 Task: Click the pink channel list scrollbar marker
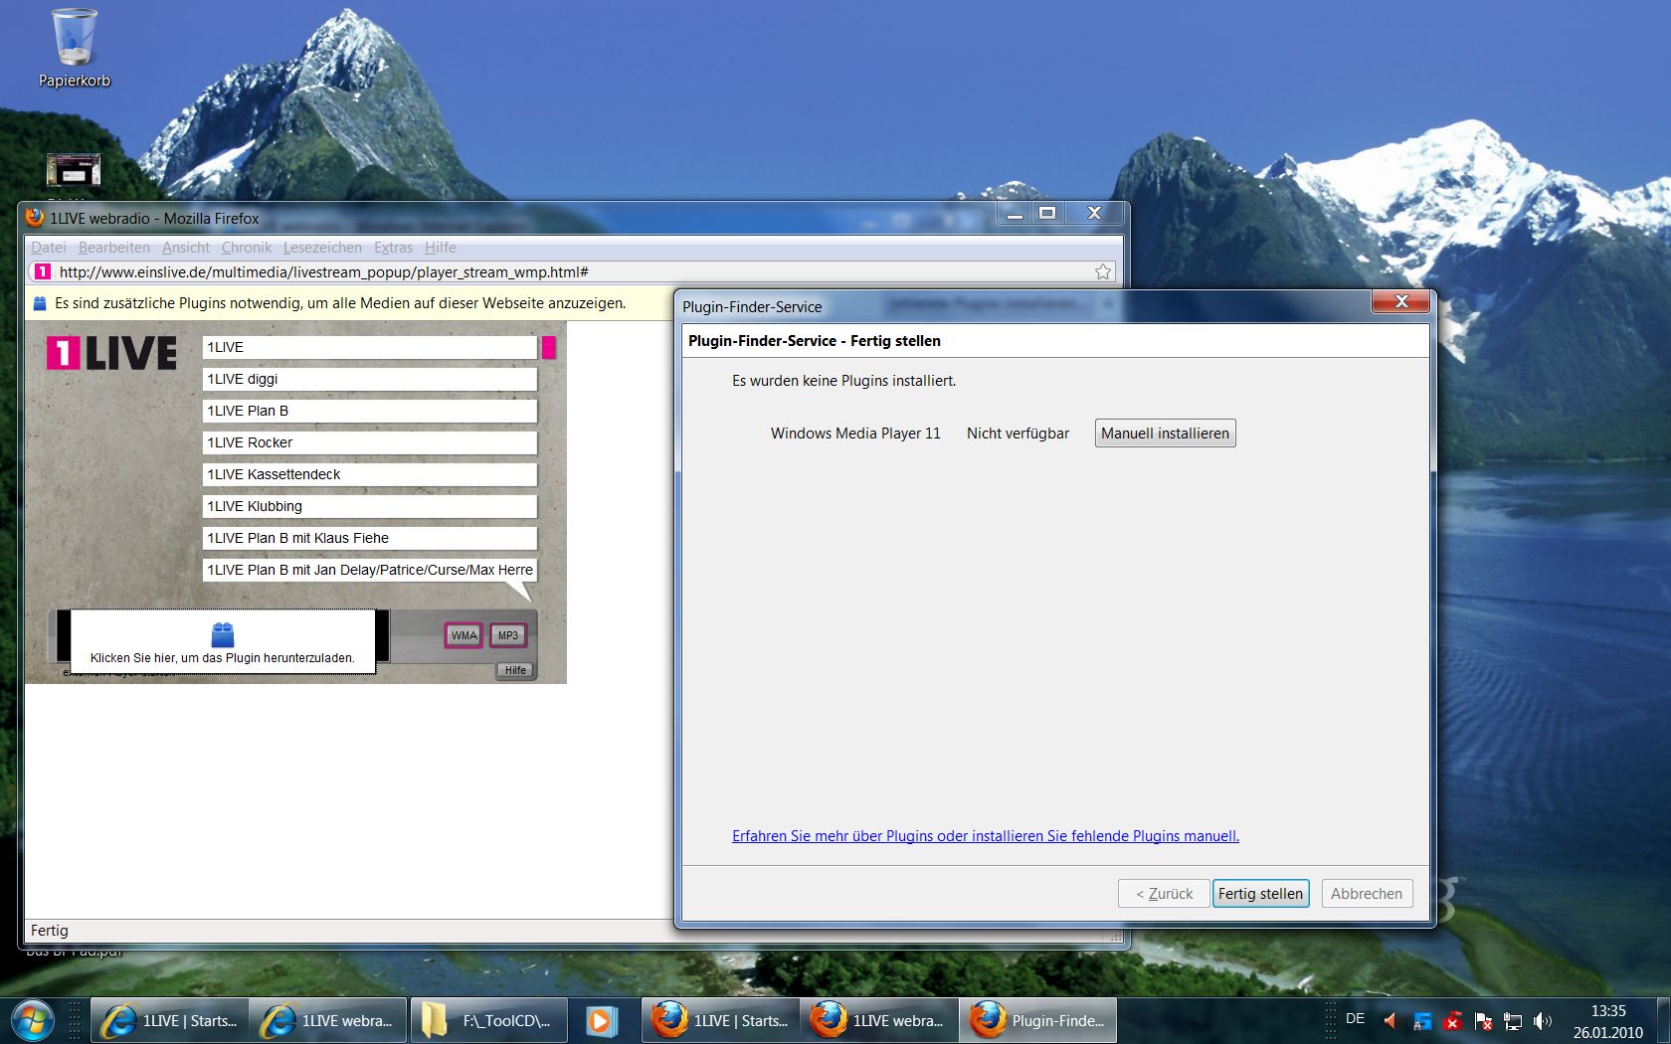point(548,348)
